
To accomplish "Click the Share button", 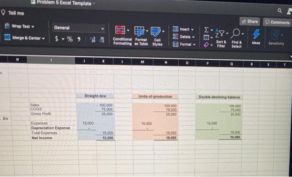I will point(250,21).
